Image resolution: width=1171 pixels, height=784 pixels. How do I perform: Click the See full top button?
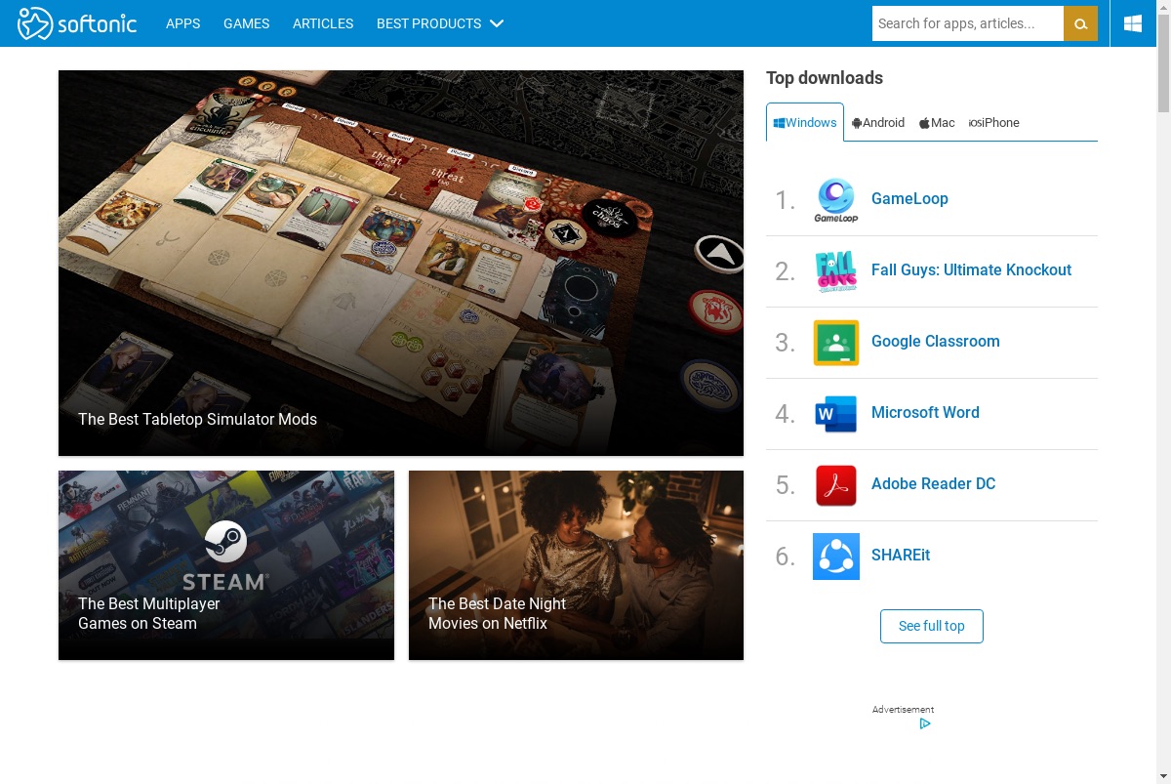pos(932,626)
